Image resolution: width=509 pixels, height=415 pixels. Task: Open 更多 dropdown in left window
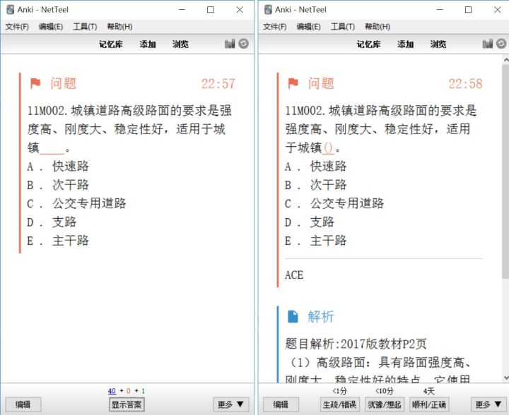coord(230,404)
